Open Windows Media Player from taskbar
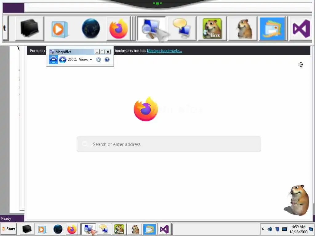315x236 pixels. click(x=42, y=229)
